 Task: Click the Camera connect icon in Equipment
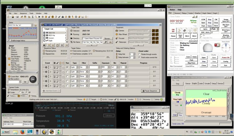(x=154, y=31)
